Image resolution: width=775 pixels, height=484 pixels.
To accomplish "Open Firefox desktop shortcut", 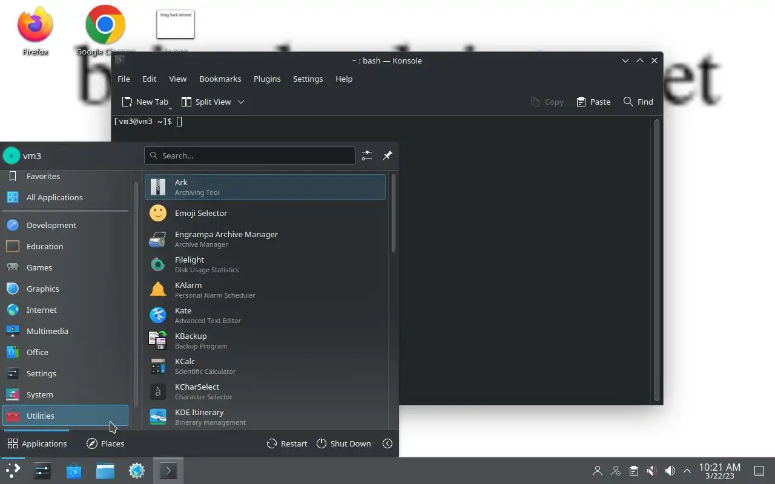I will pyautogui.click(x=35, y=31).
